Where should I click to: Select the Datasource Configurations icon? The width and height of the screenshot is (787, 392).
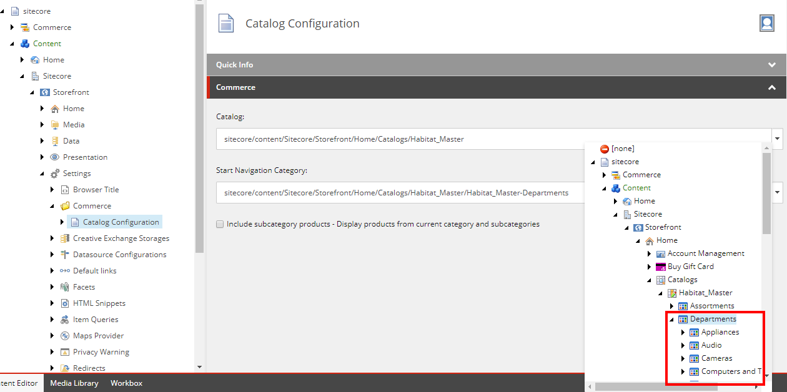click(x=65, y=254)
